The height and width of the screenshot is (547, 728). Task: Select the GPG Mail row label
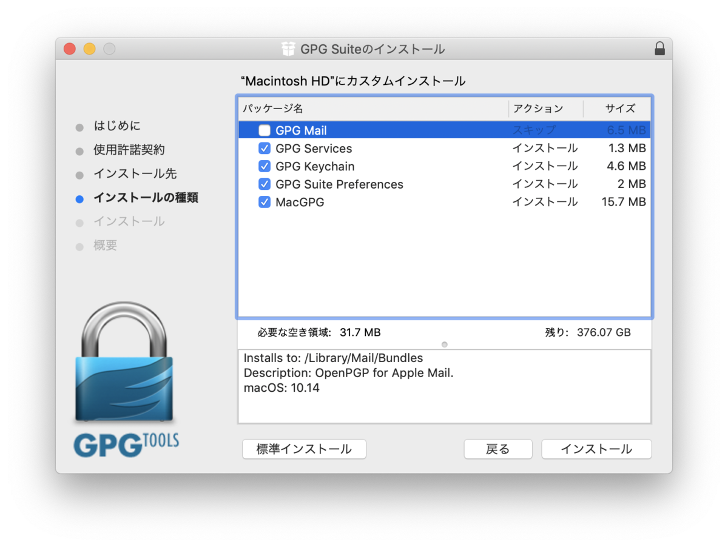[x=301, y=130]
